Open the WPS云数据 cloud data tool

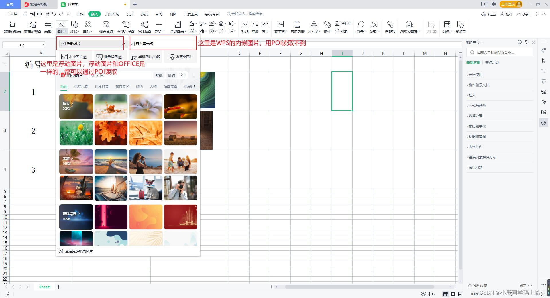409,27
